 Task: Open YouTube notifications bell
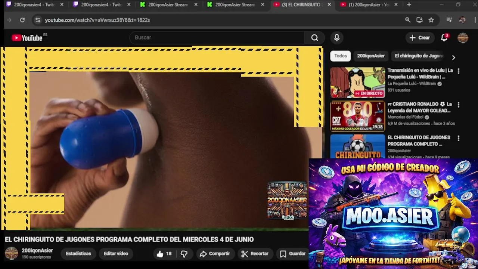point(444,38)
